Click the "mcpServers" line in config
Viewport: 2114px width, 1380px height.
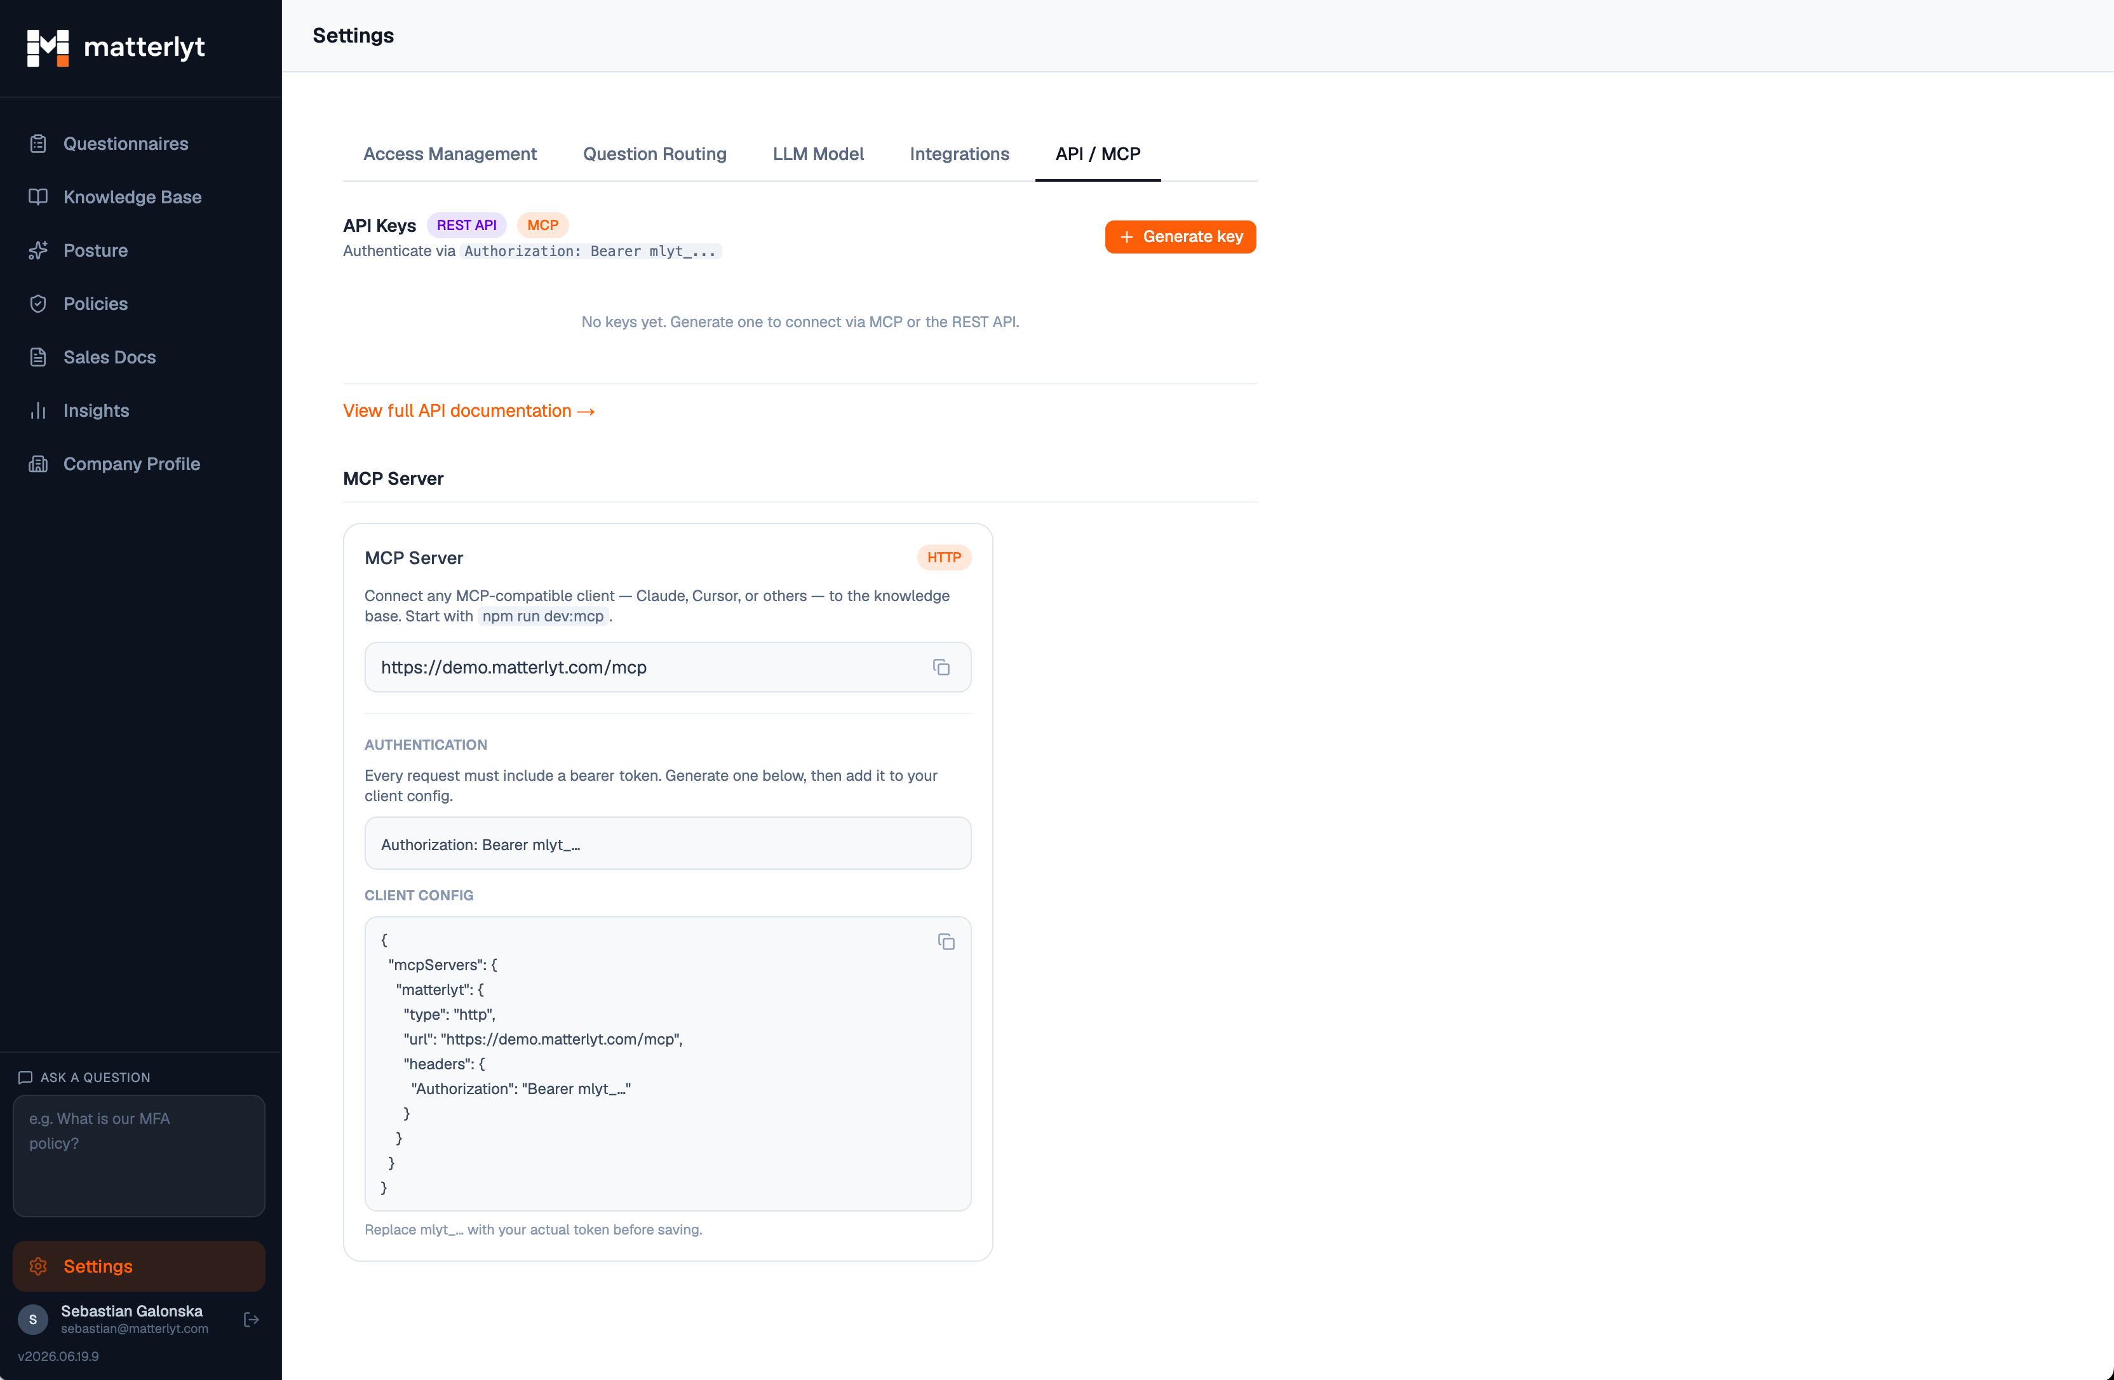pos(443,965)
